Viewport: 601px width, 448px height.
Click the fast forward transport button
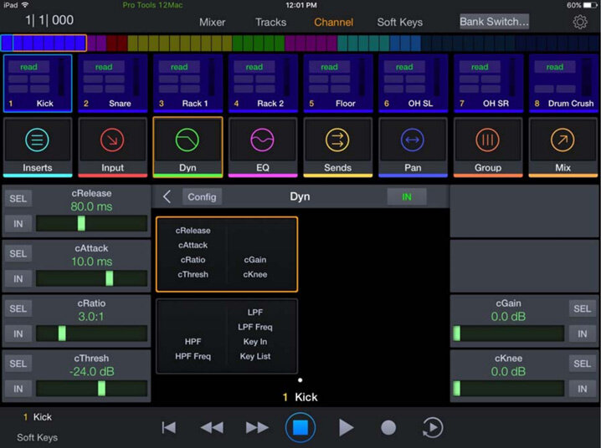257,427
